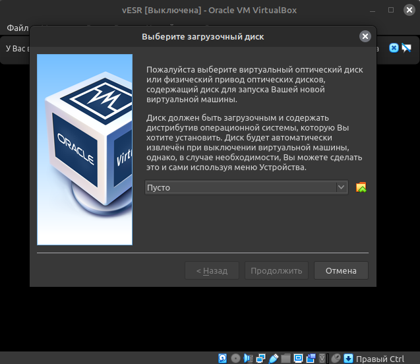Dismiss the notification with the blue X icon
Screen dimensions: 420x364
[394, 48]
